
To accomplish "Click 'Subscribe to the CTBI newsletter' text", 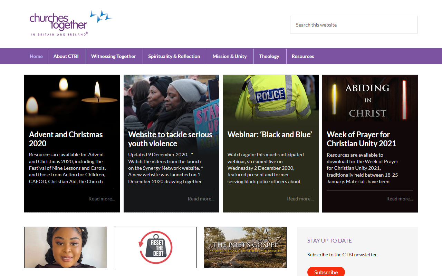I will [x=342, y=255].
